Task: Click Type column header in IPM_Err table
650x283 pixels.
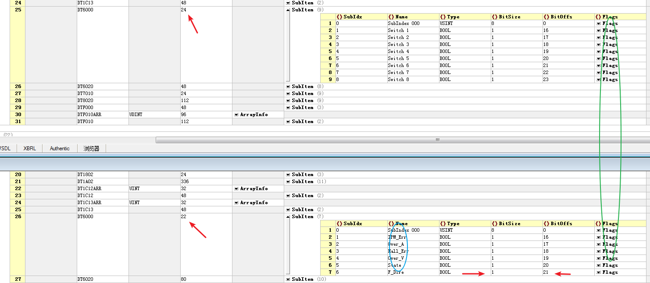Action: click(x=464, y=223)
